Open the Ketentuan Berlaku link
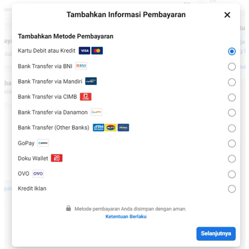249x249 pixels. (x=126, y=217)
